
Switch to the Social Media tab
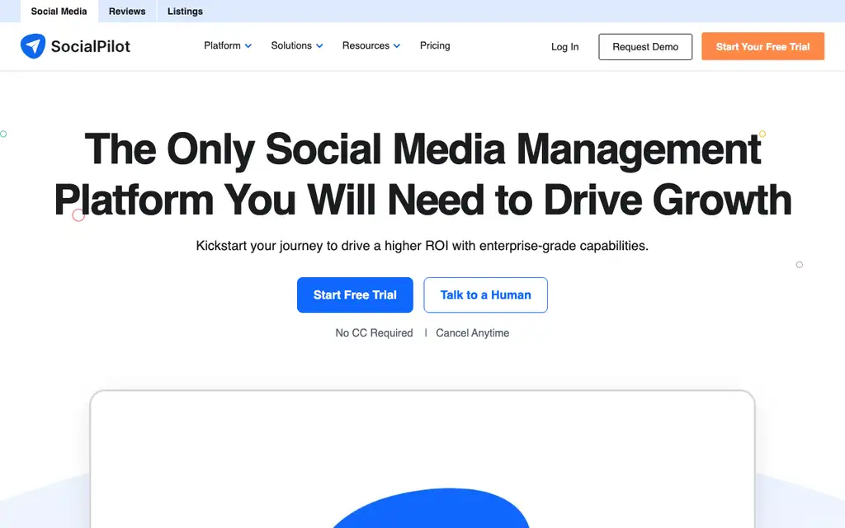point(59,12)
